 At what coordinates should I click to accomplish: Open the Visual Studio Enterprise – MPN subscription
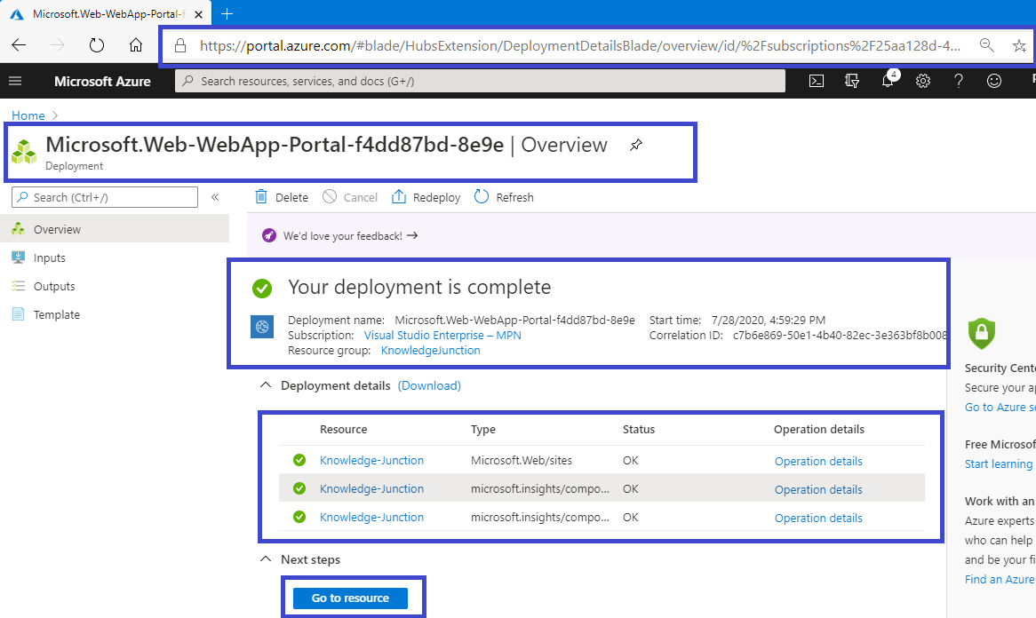click(442, 336)
